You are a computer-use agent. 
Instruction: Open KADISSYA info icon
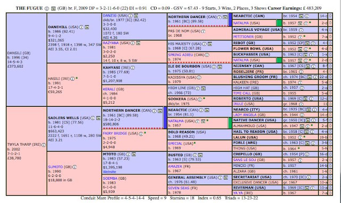pyautogui.click(x=199, y=78)
